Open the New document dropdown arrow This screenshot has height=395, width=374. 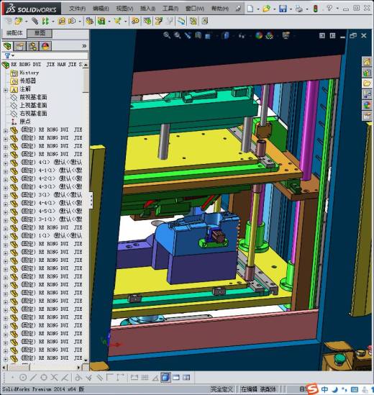point(258,9)
